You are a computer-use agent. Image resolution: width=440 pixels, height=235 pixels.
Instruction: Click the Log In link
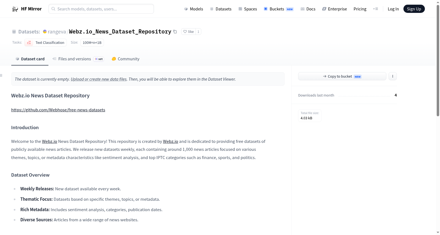(393, 9)
